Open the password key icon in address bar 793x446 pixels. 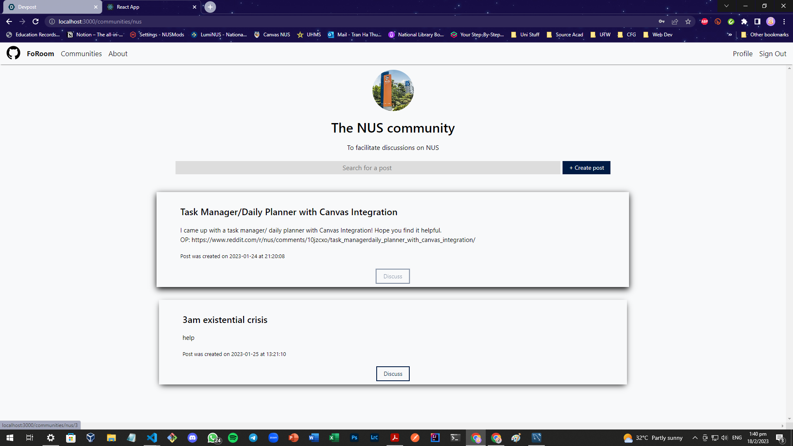pos(662,21)
